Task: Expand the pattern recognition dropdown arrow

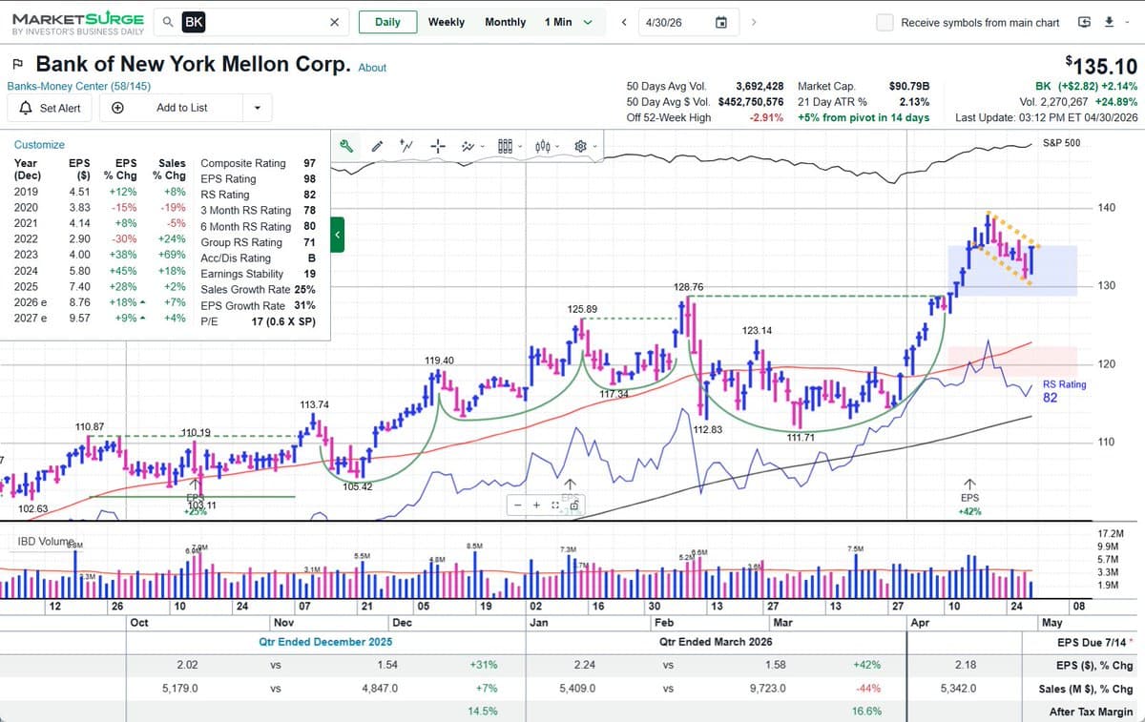Action: click(x=483, y=147)
